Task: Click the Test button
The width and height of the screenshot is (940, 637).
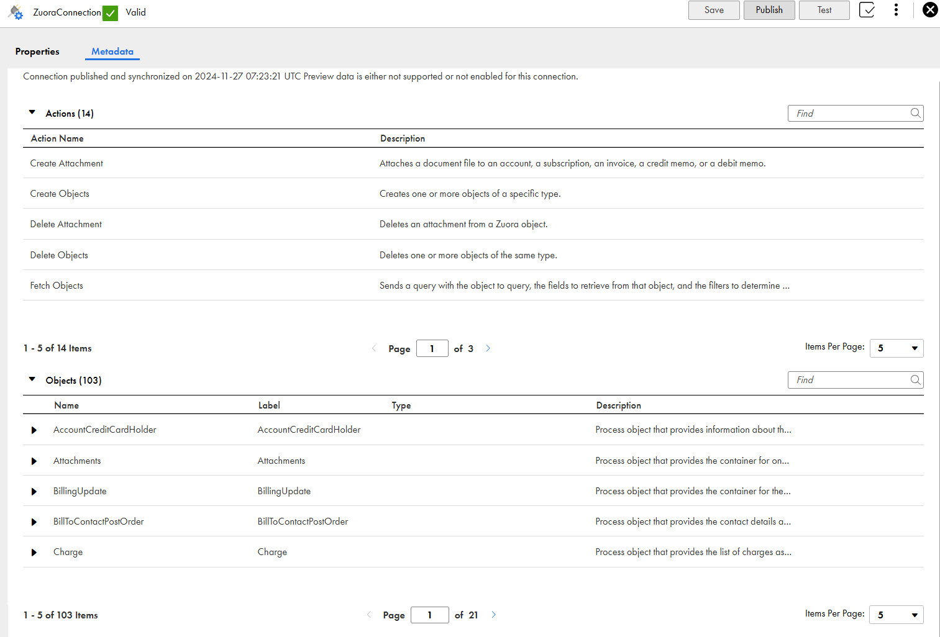Action: (x=824, y=10)
